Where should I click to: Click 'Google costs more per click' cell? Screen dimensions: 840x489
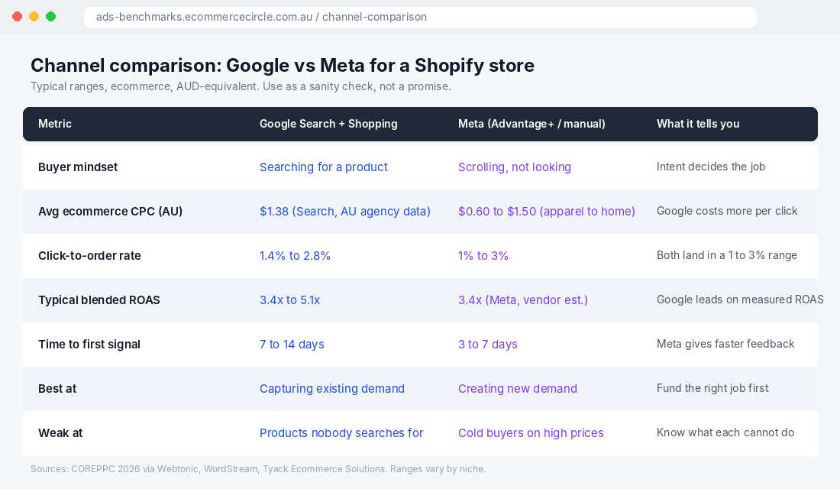(x=727, y=211)
